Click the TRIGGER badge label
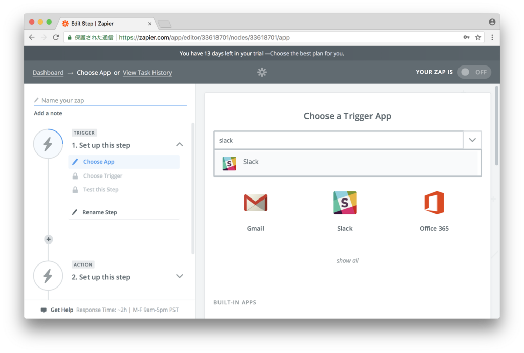 (84, 133)
